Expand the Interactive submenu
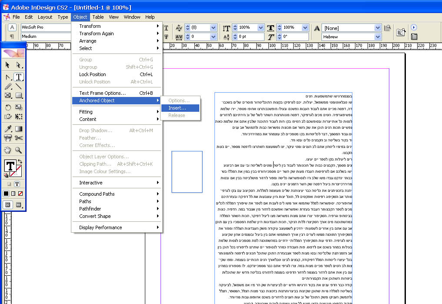The height and width of the screenshot is (304, 442). (x=117, y=183)
